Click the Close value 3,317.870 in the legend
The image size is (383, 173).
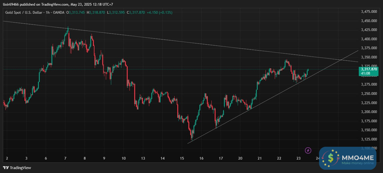pyautogui.click(x=137, y=12)
